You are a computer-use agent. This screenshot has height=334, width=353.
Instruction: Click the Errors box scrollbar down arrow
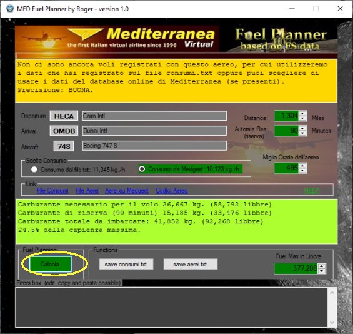click(x=332, y=323)
